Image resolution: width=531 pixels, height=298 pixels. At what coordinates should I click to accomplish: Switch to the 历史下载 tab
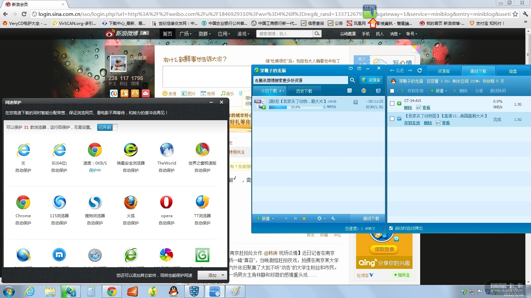[x=304, y=91]
